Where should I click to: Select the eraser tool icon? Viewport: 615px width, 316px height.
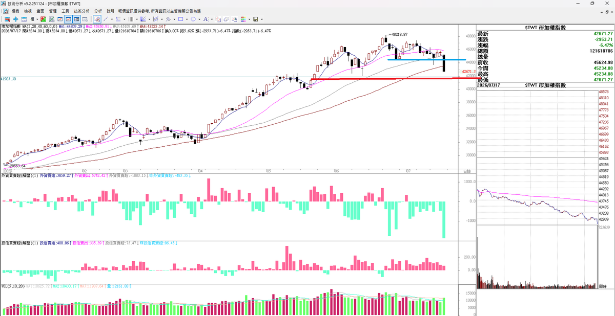tap(226, 19)
